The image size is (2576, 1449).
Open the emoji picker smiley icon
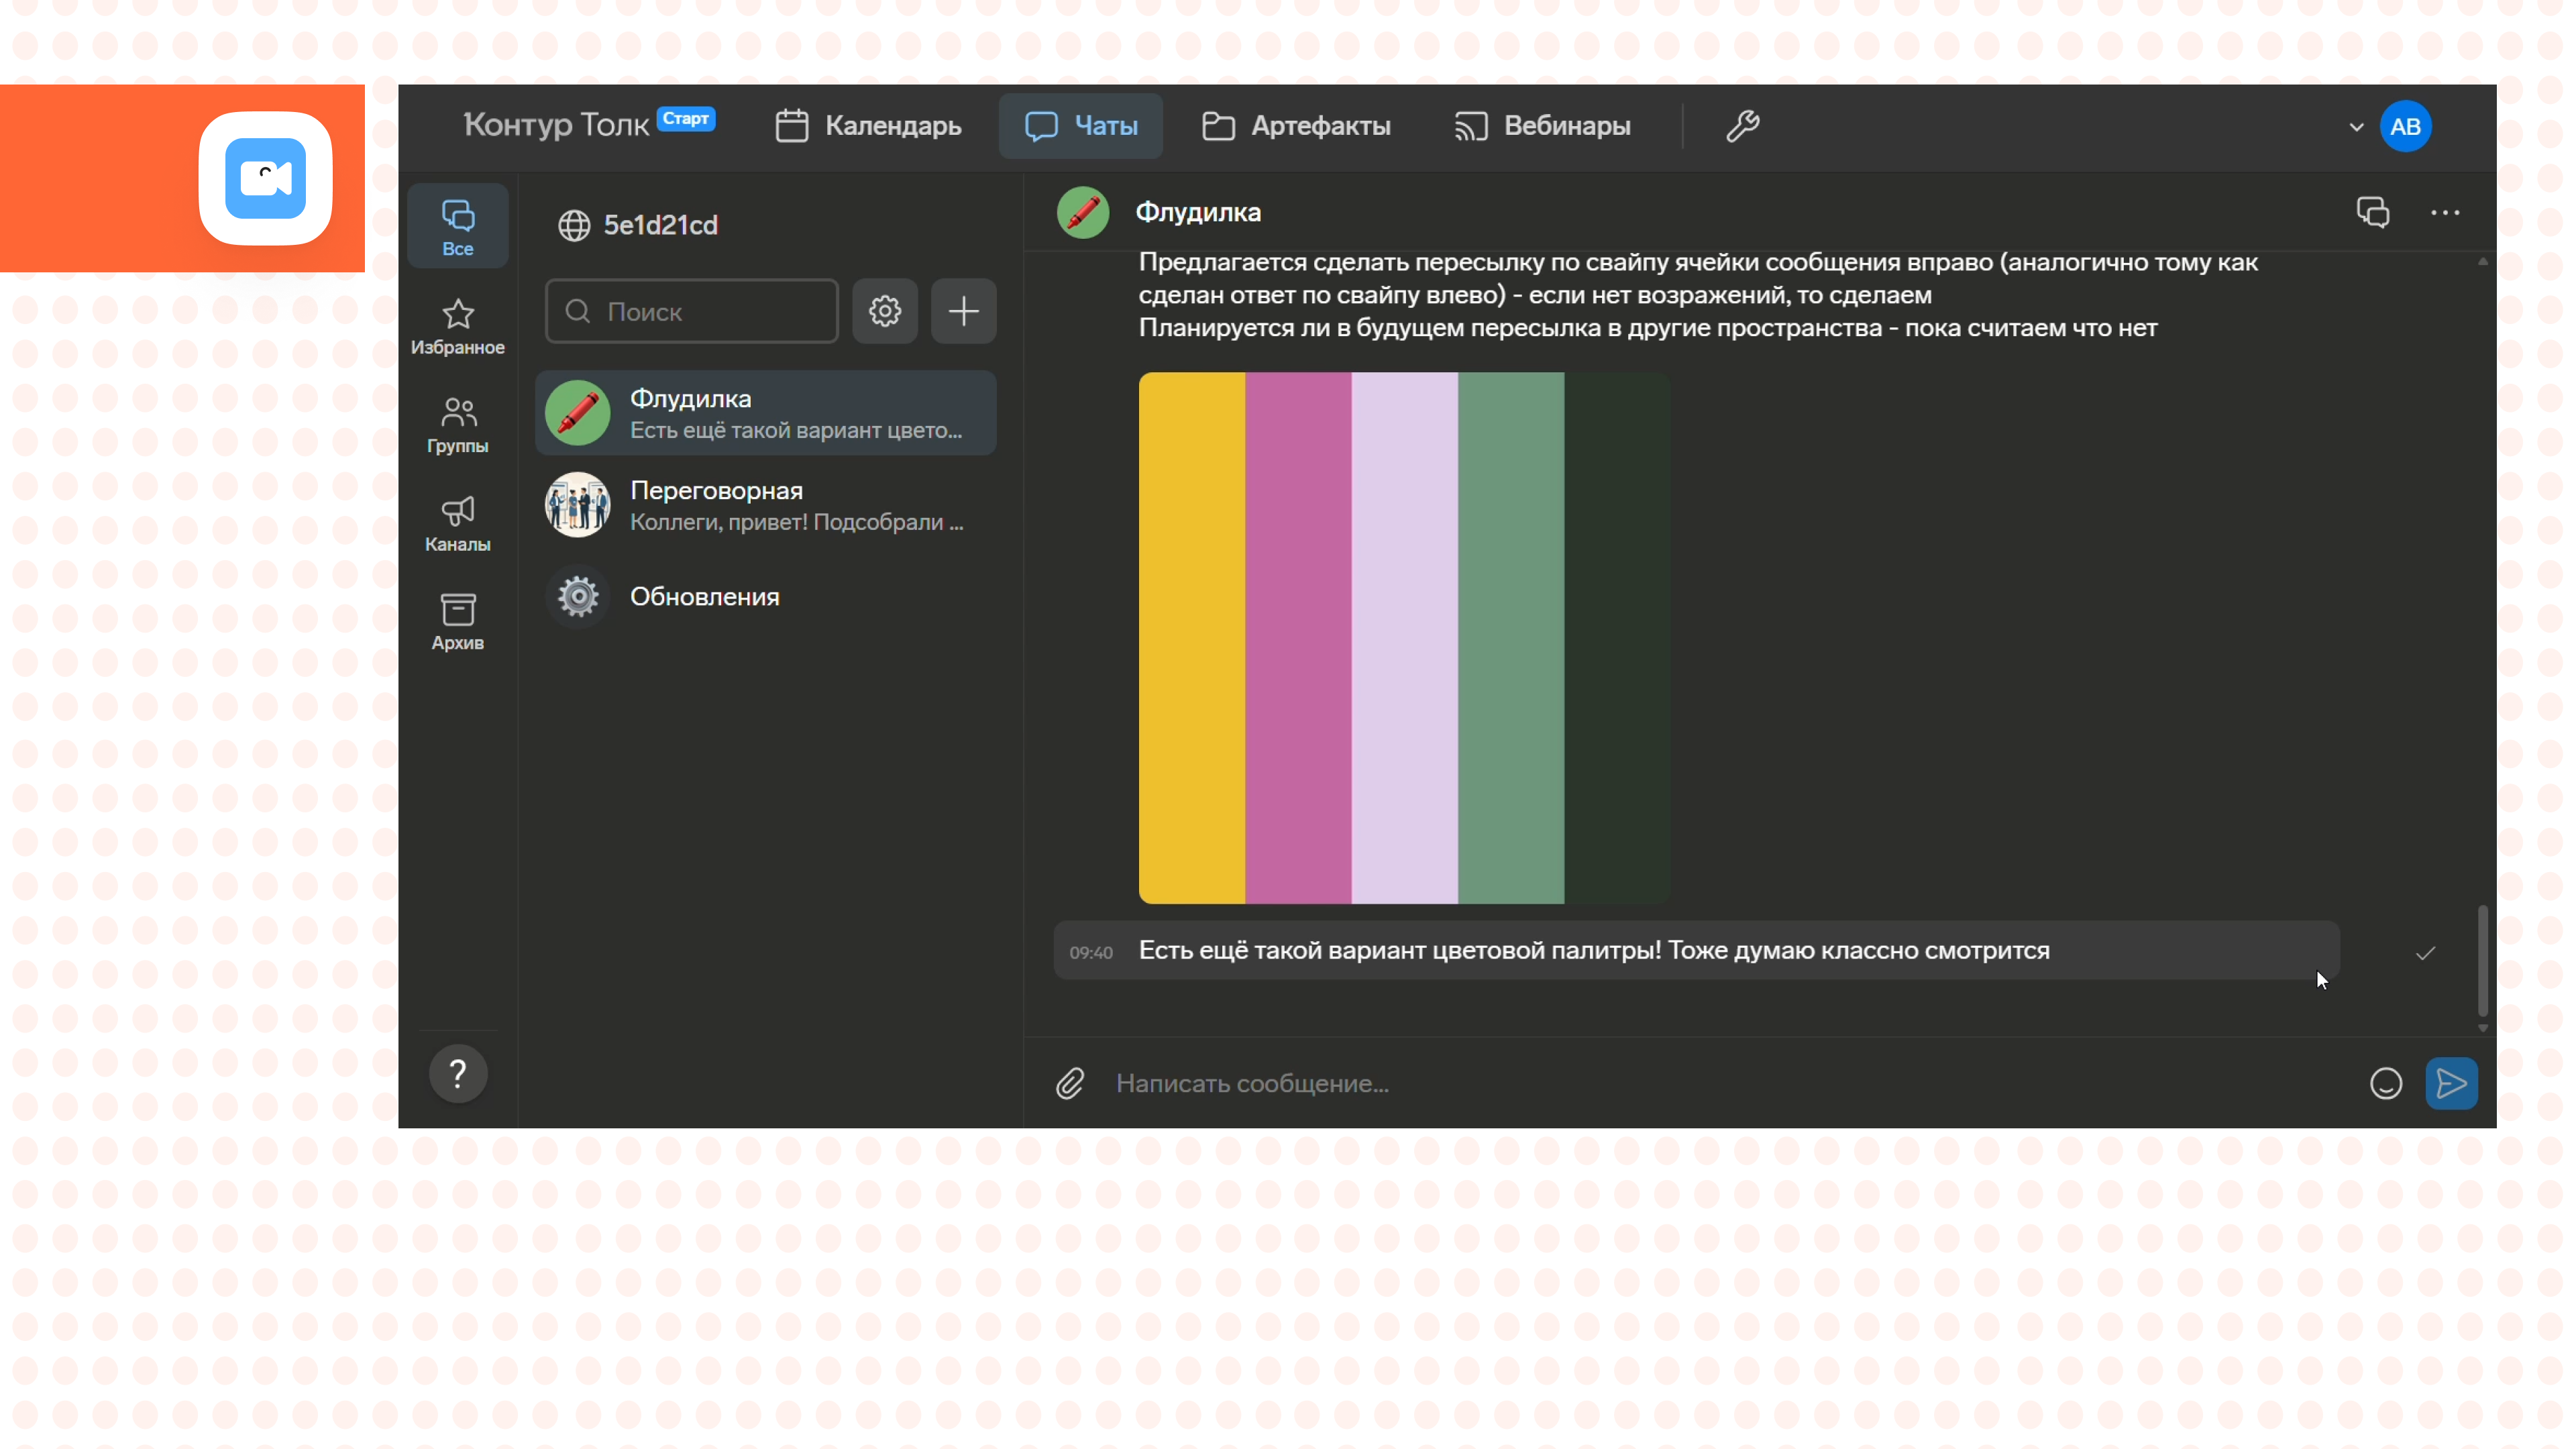[x=2385, y=1083]
